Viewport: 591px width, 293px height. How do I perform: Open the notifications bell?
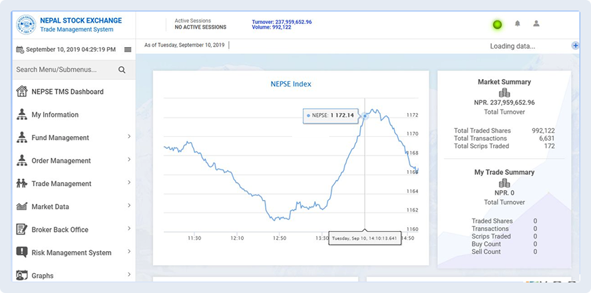pos(517,24)
